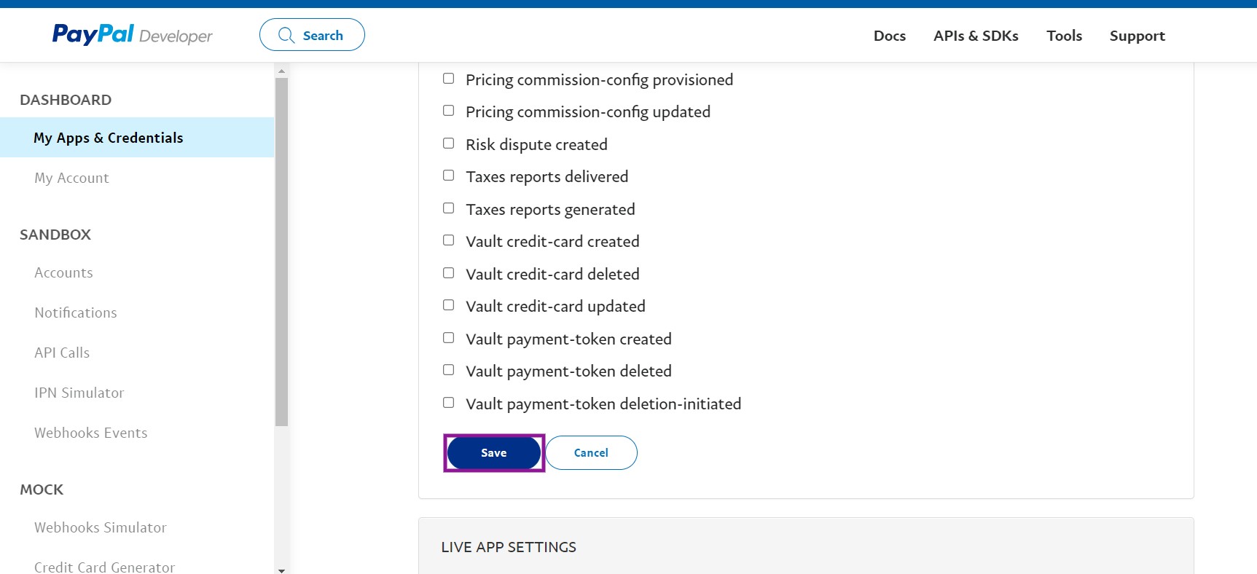Open API Calls in sidebar
The width and height of the screenshot is (1257, 574).
coord(62,353)
